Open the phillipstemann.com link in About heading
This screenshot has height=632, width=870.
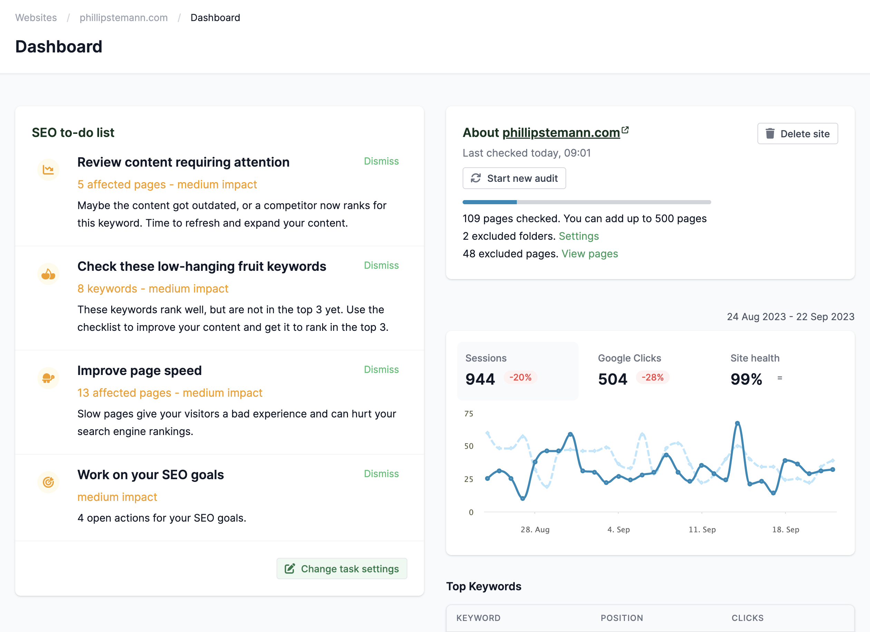click(561, 132)
